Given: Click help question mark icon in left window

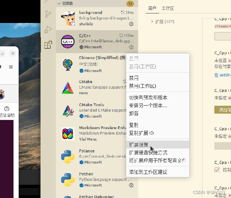Looking at the screenshot, I should point(7,109).
